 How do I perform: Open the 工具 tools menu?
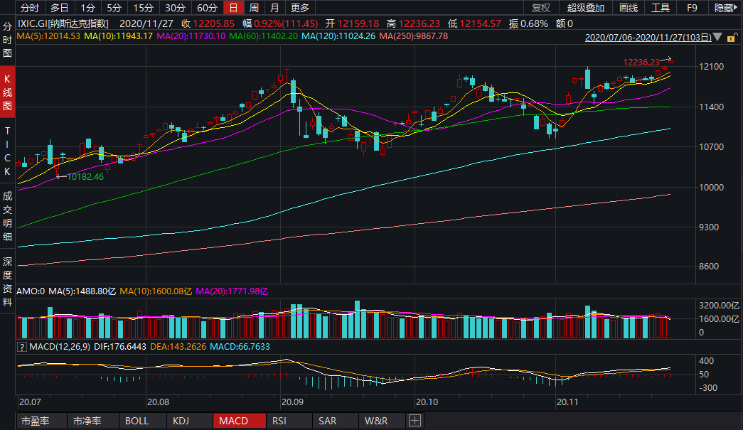coord(661,8)
